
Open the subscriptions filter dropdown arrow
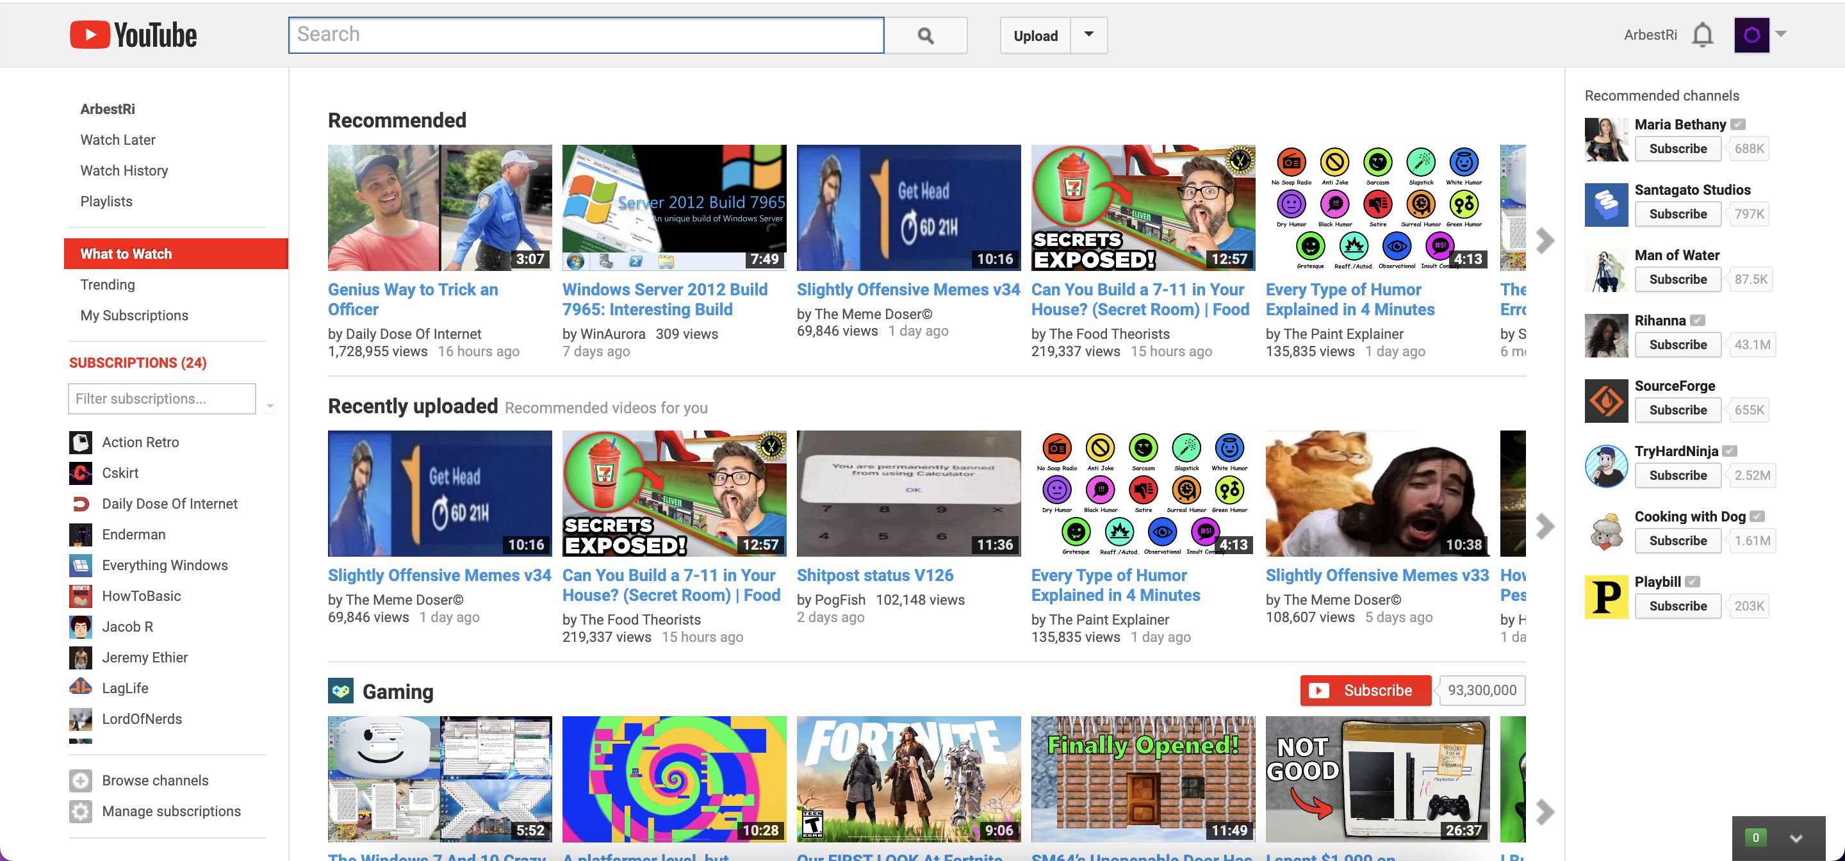coord(270,406)
